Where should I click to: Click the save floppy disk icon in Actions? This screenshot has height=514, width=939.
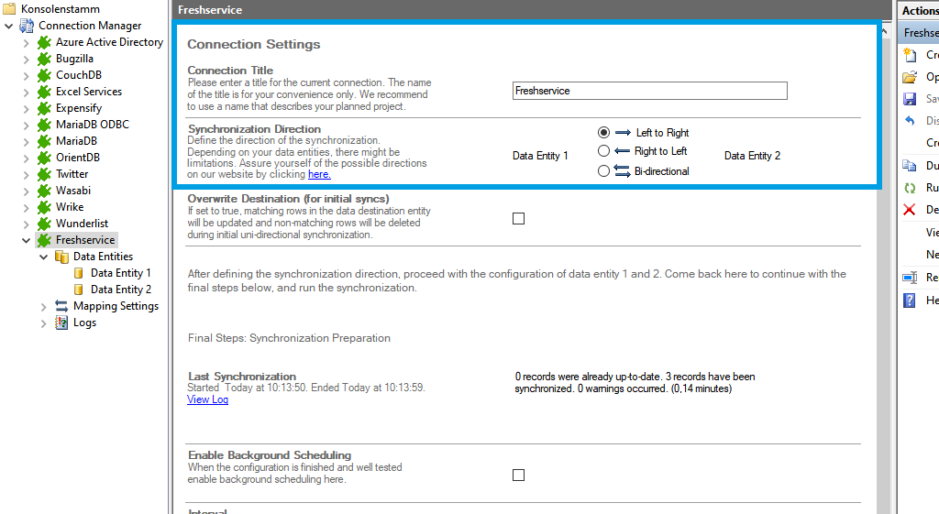[x=910, y=99]
